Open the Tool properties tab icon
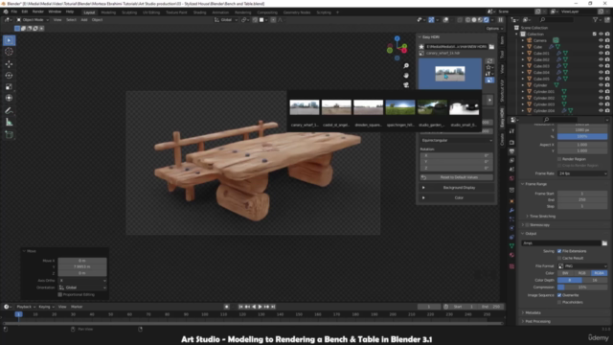The width and height of the screenshot is (613, 345). (511, 132)
